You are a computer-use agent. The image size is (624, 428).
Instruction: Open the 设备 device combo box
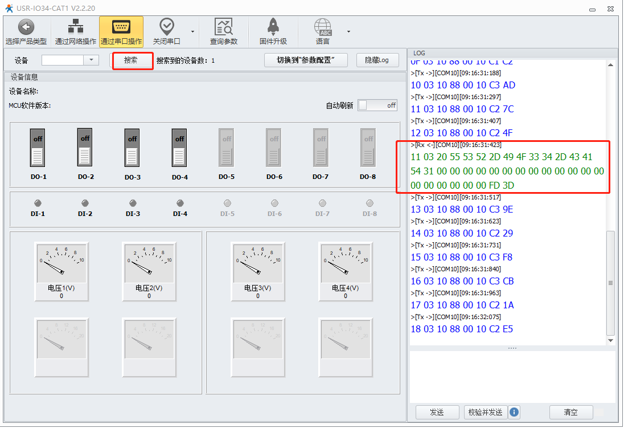(70, 60)
